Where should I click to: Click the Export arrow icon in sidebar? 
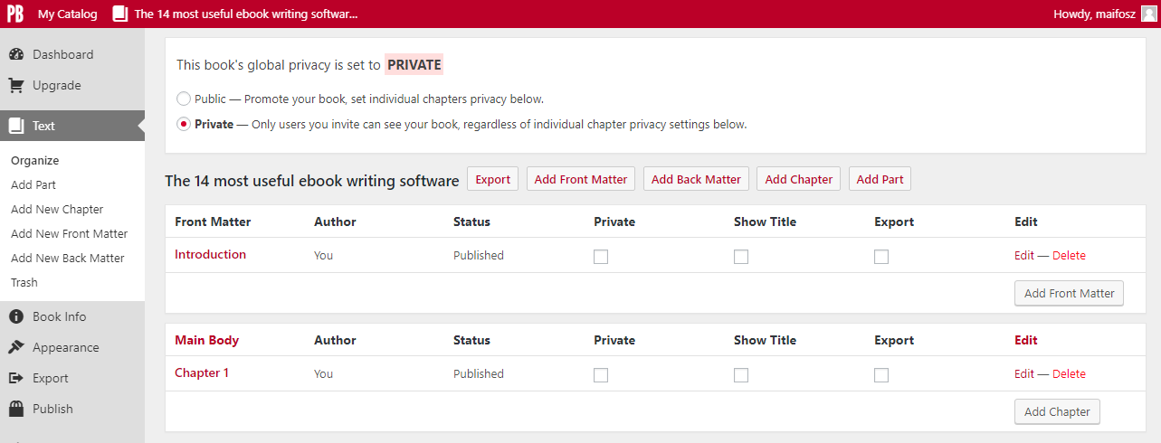(16, 378)
